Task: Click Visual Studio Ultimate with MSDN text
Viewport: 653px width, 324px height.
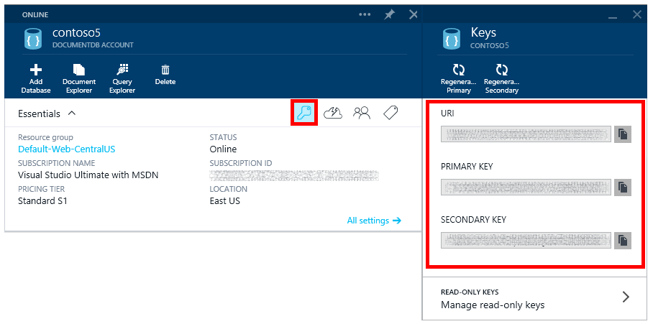Action: tap(88, 175)
